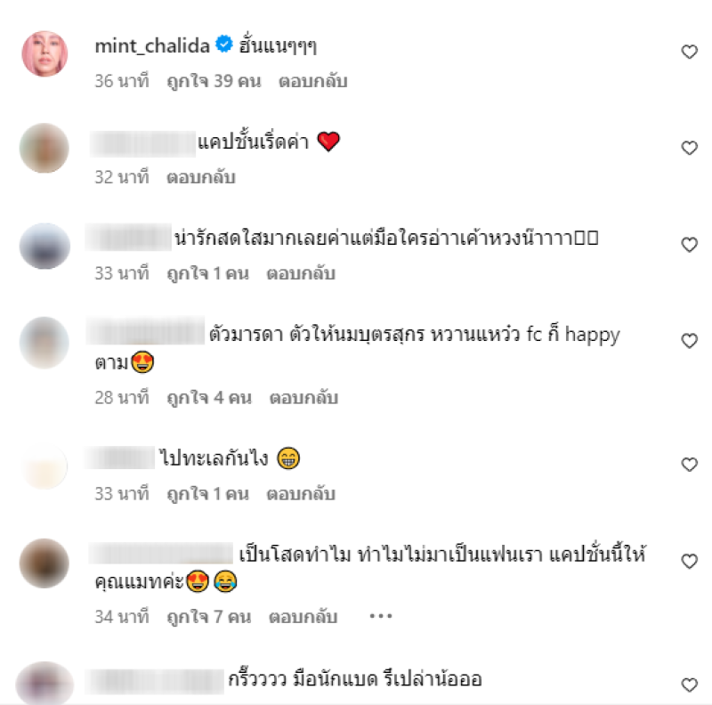
Task: Tap heart beside the comment ending น้าาาา
Action: click(689, 245)
